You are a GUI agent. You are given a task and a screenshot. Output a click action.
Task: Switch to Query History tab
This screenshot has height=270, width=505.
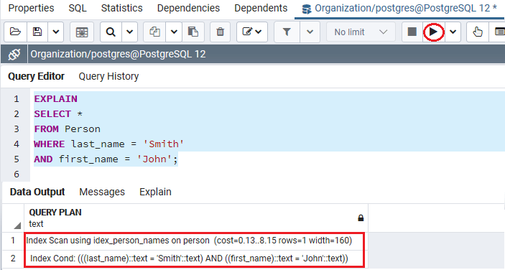pyautogui.click(x=108, y=76)
